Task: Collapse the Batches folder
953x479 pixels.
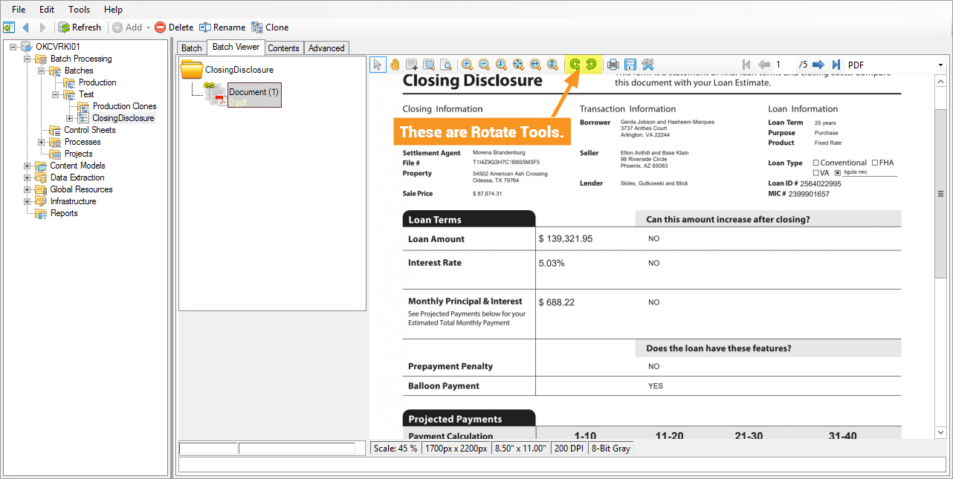Action: [x=42, y=71]
